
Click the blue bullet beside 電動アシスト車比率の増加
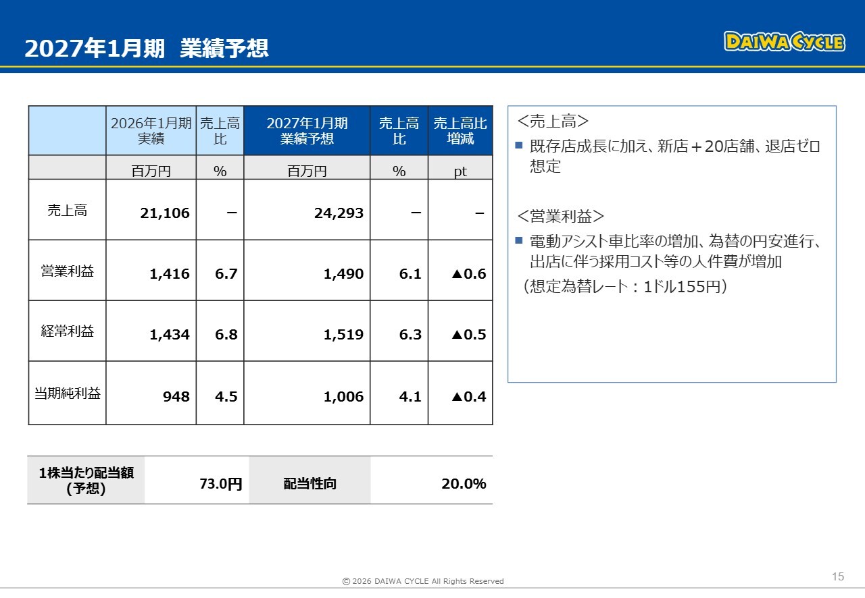[x=519, y=240]
